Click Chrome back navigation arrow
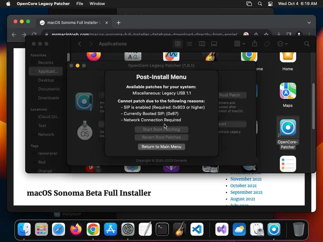The image size is (323, 242). (14, 35)
